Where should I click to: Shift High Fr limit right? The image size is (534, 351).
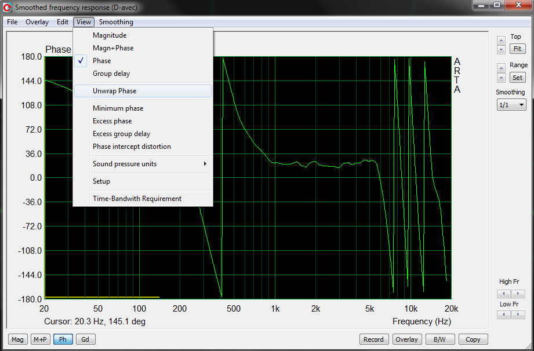point(518,294)
